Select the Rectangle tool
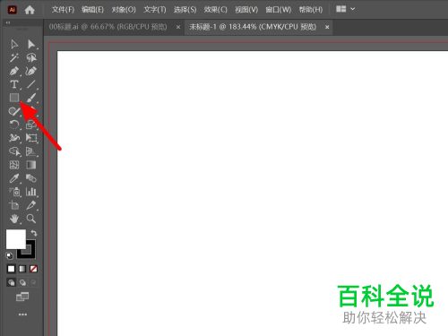 click(x=14, y=98)
